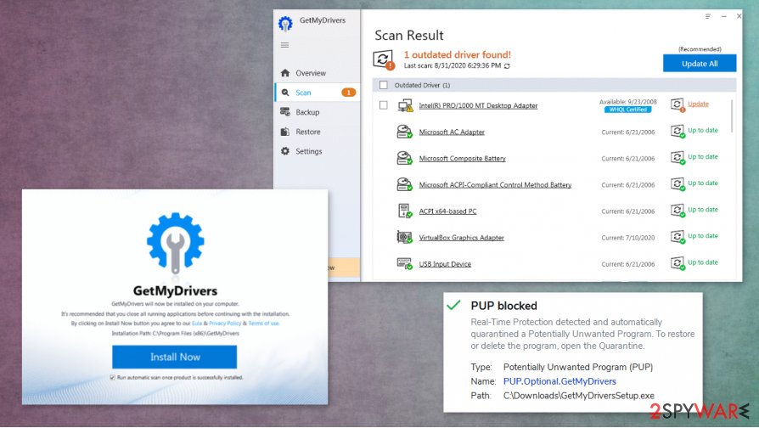Click the GetMyDrivers logo in the sidebar
Image resolution: width=759 pixels, height=428 pixels.
(285, 23)
